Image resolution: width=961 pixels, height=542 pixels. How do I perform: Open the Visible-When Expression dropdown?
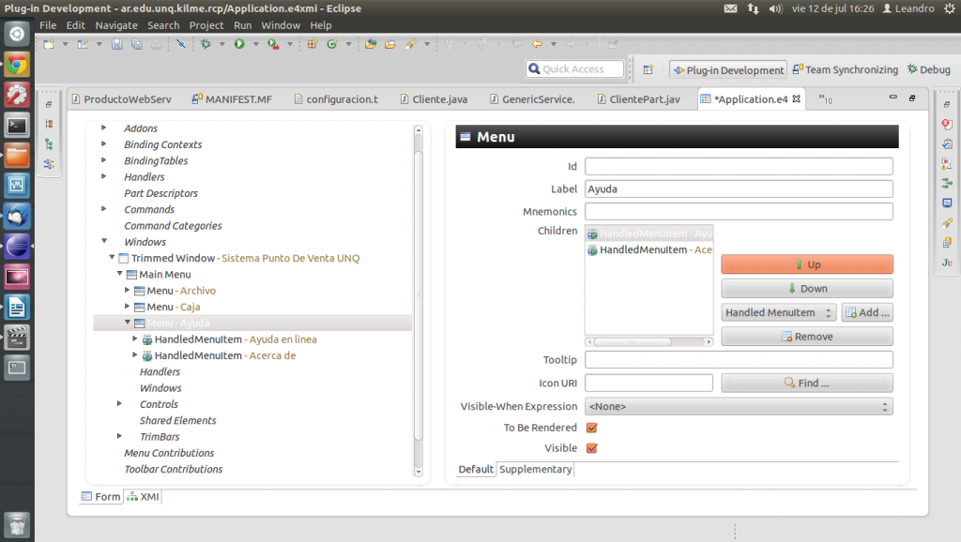[738, 407]
